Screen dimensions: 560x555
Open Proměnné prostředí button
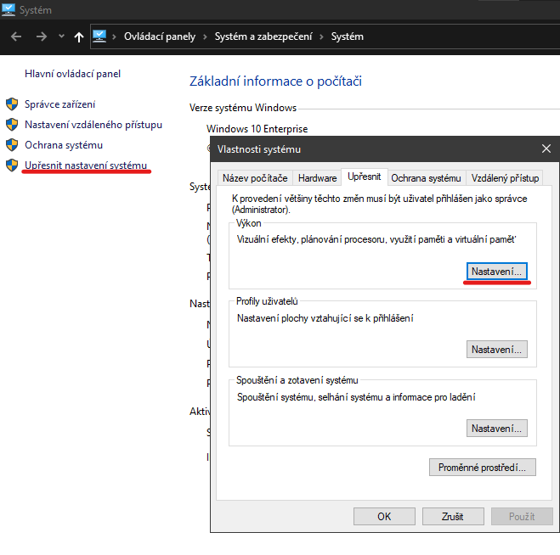point(483,467)
